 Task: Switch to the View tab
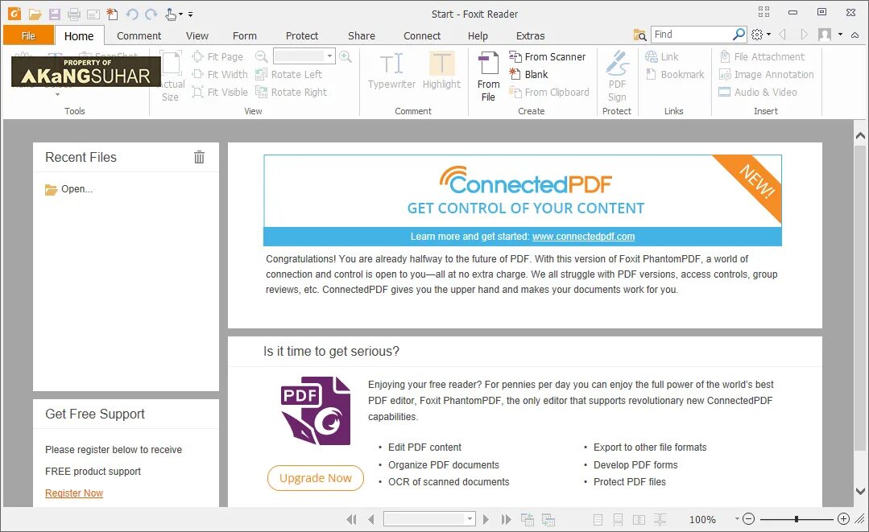[197, 36]
